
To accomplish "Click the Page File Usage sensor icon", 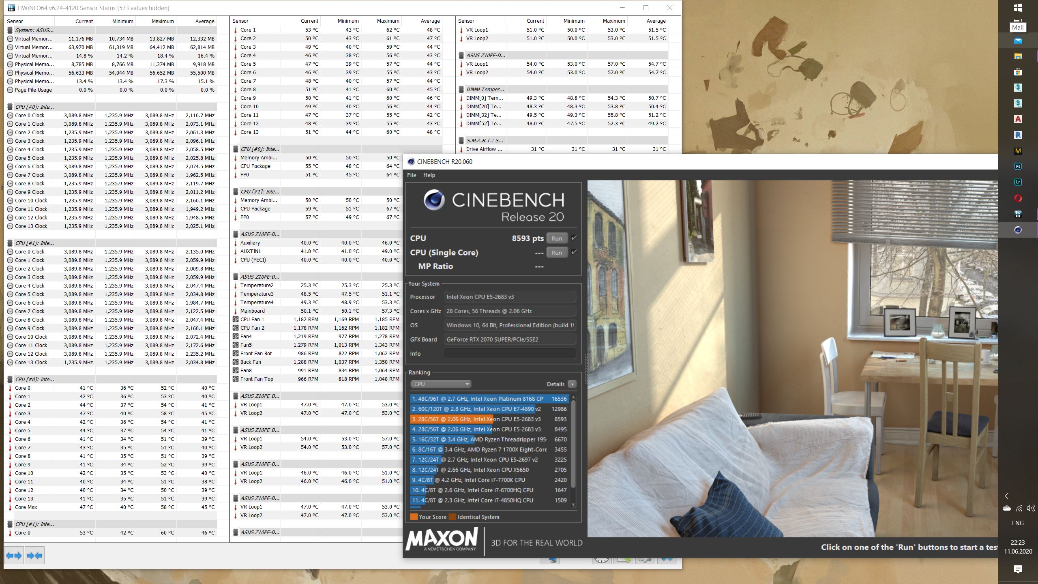I will (10, 90).
